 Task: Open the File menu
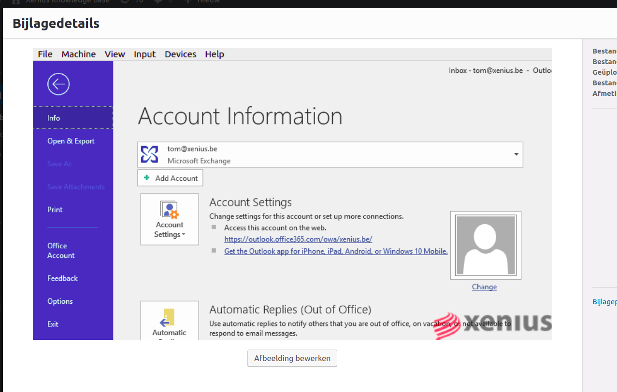click(x=45, y=54)
